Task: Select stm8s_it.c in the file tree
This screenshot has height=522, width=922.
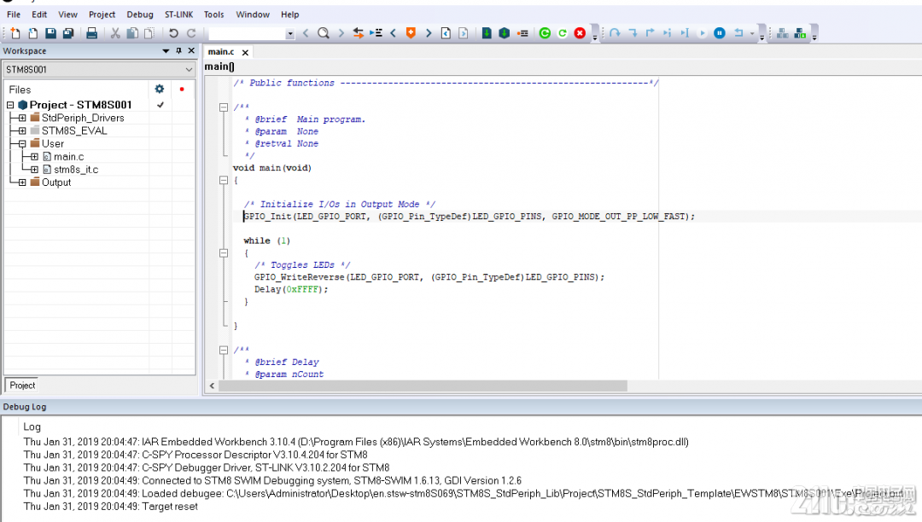Action: (76, 170)
